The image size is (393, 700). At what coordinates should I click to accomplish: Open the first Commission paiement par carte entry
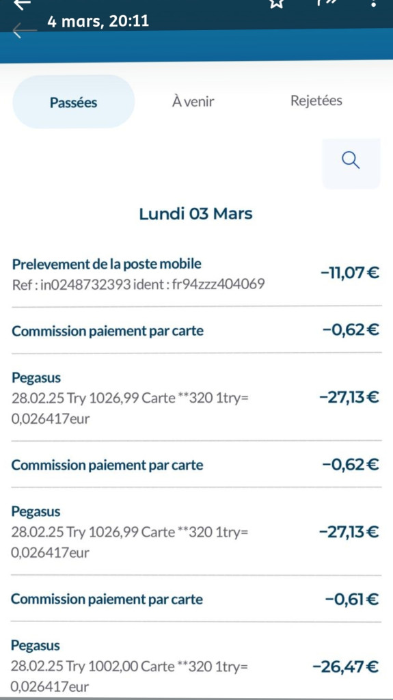pos(197,331)
